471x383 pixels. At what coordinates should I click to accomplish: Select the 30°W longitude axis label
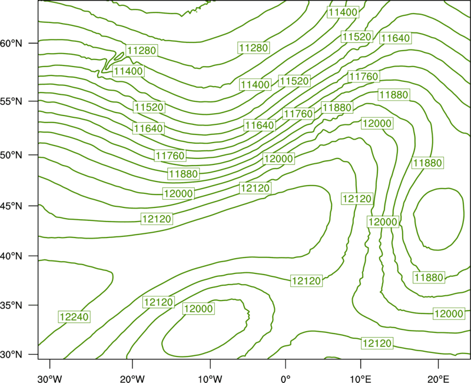click(x=49, y=379)
